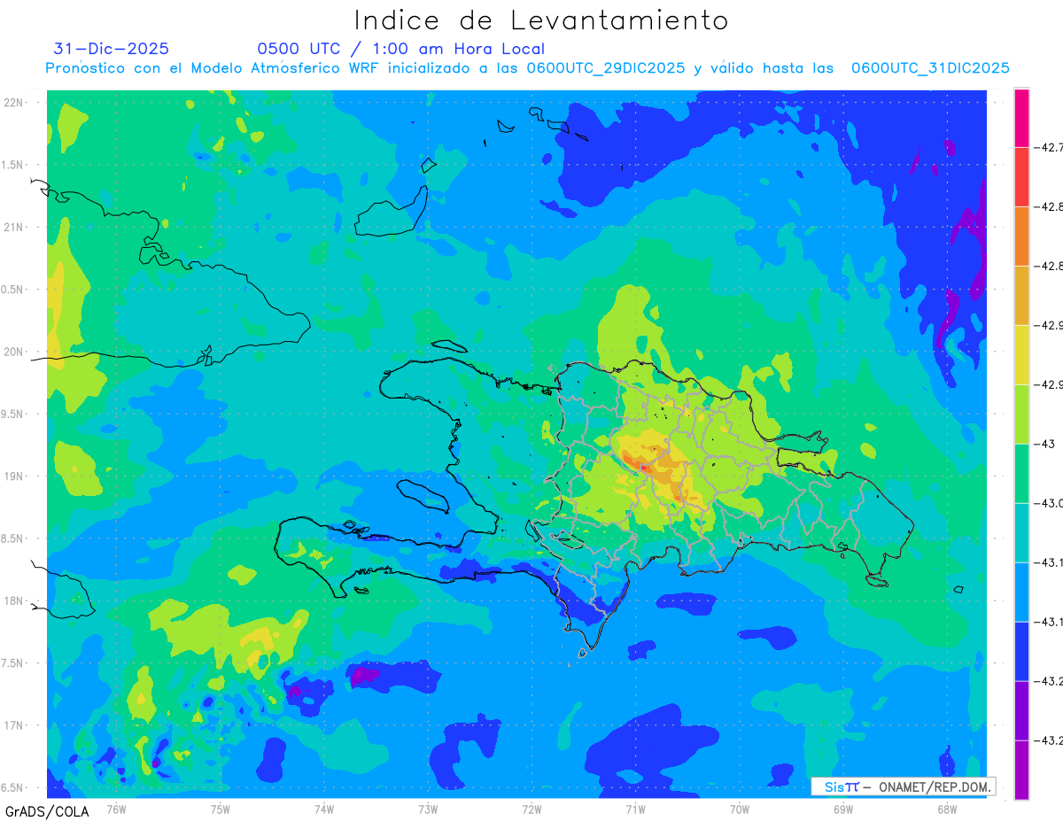Image resolution: width=1063 pixels, height=821 pixels.
Task: Click the '-42.7' color scale value
Action: pos(1050,147)
